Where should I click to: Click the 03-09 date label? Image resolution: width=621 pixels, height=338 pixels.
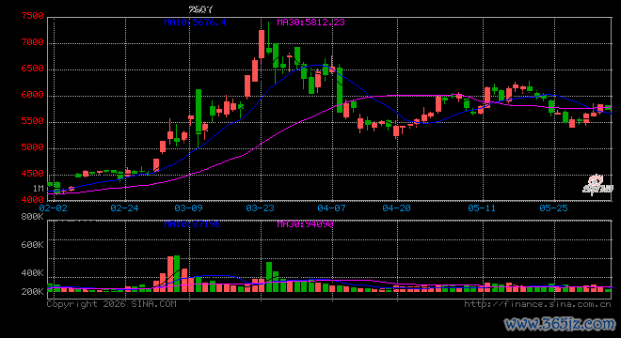[x=188, y=207]
